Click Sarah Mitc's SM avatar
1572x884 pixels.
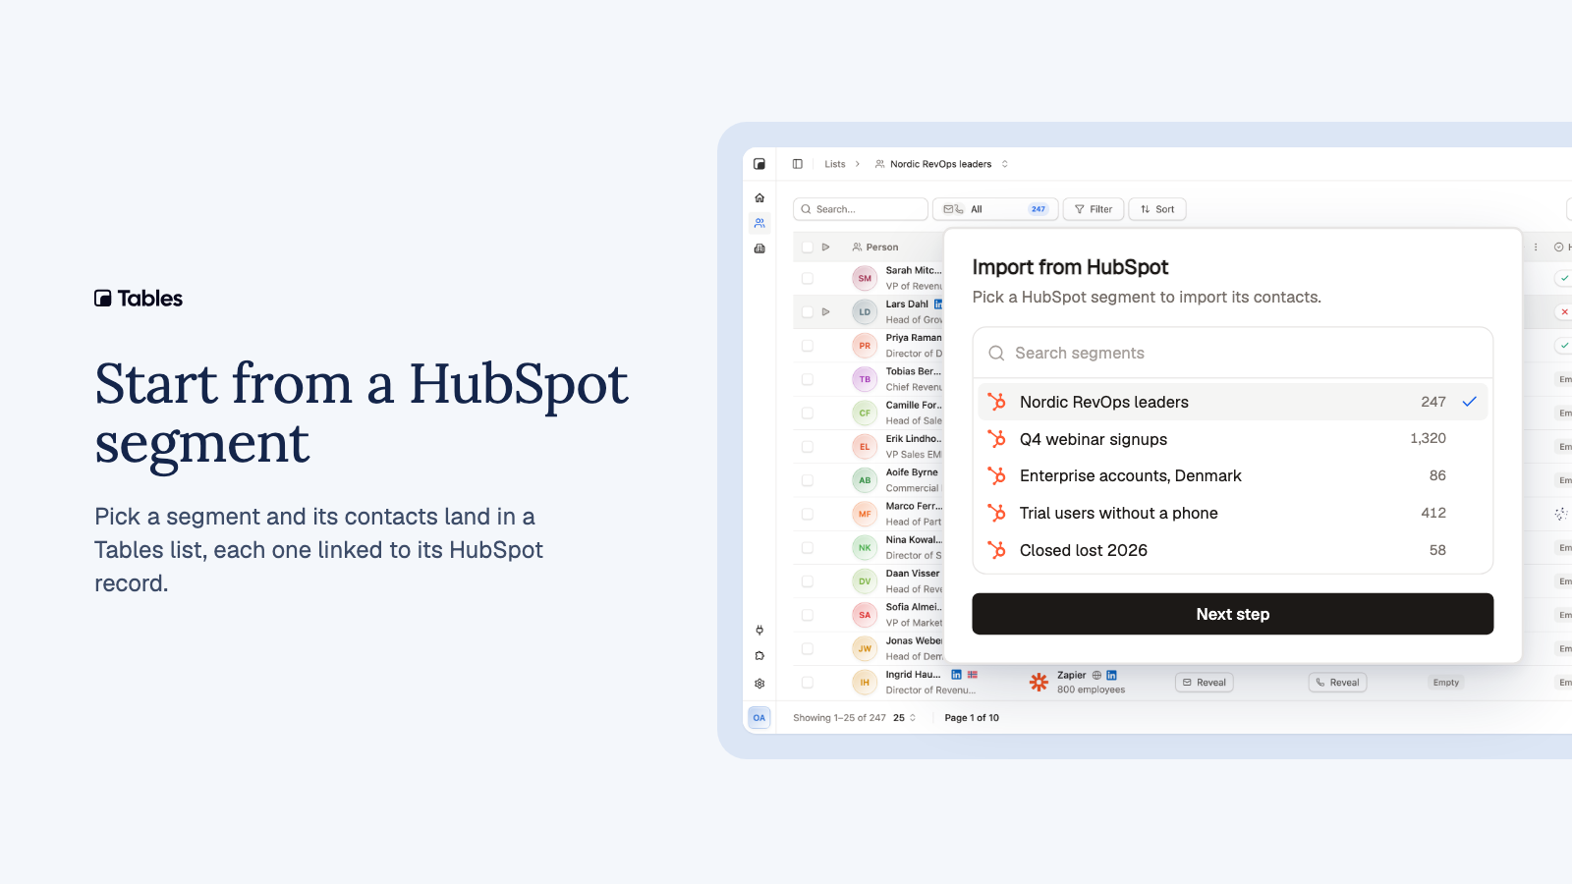(865, 278)
